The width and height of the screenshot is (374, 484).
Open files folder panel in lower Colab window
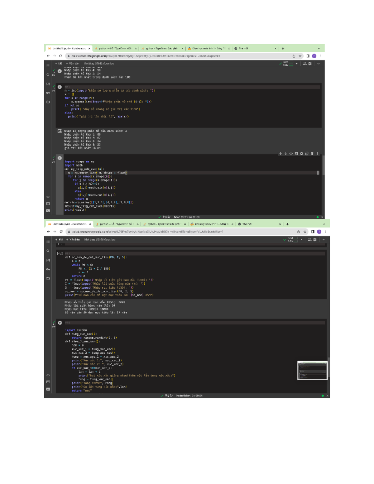click(x=48, y=278)
